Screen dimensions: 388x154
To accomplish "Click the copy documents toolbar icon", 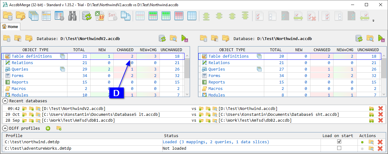I will pos(125,16).
